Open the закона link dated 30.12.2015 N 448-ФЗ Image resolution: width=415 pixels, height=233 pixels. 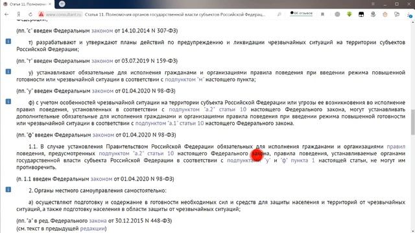coord(98,221)
